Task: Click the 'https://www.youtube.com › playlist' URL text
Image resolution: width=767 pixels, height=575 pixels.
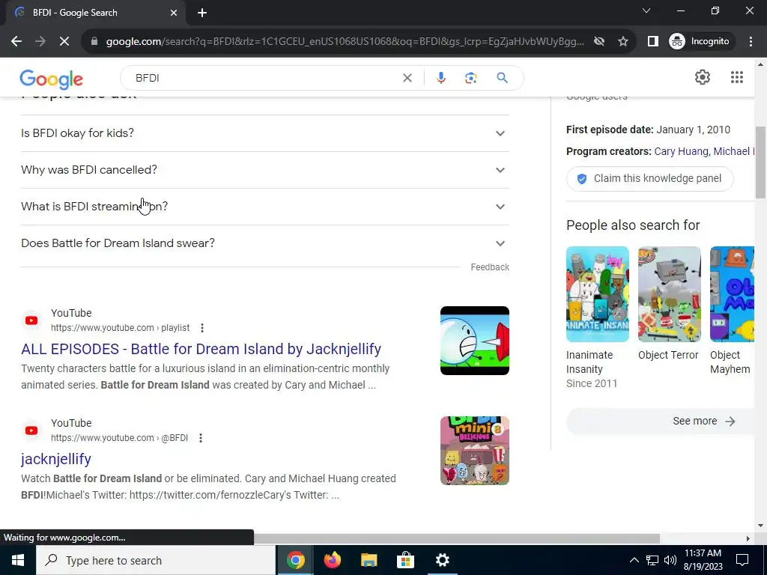Action: point(121,328)
